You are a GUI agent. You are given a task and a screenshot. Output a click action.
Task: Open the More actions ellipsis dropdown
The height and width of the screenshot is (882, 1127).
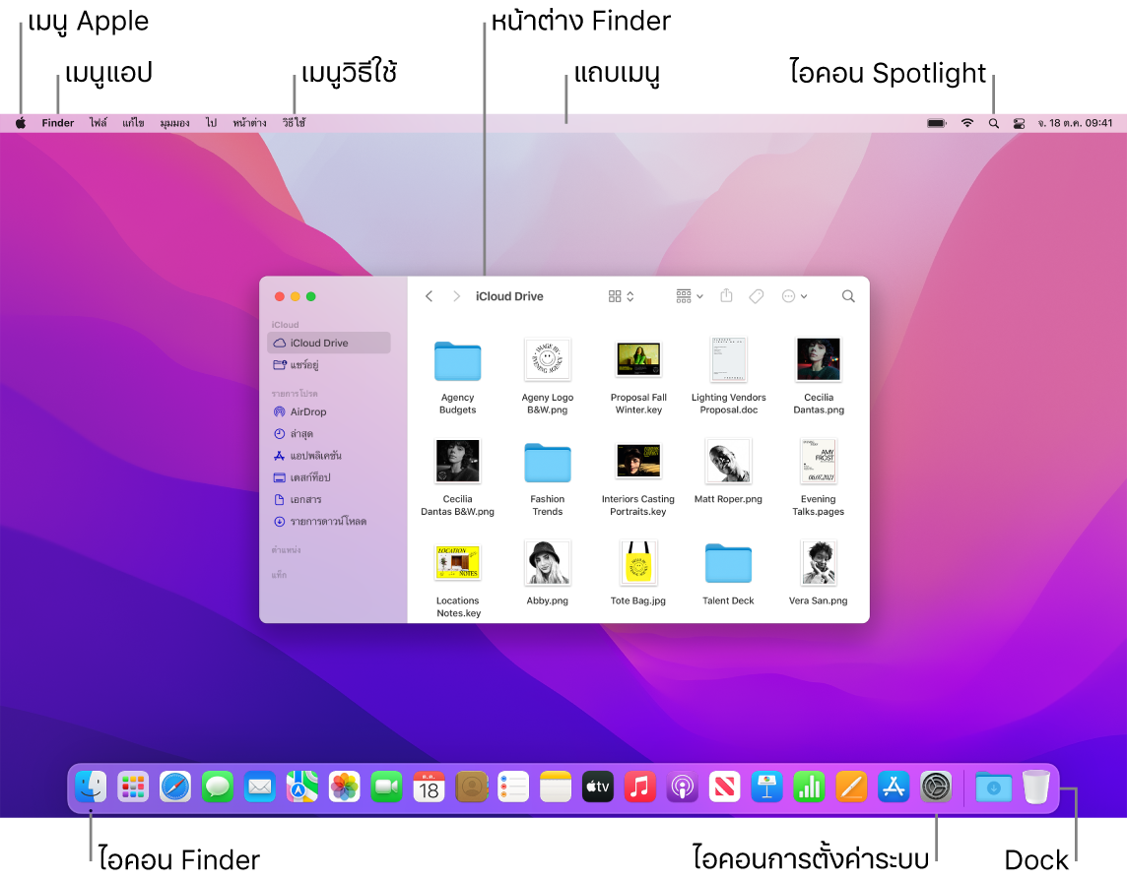794,295
